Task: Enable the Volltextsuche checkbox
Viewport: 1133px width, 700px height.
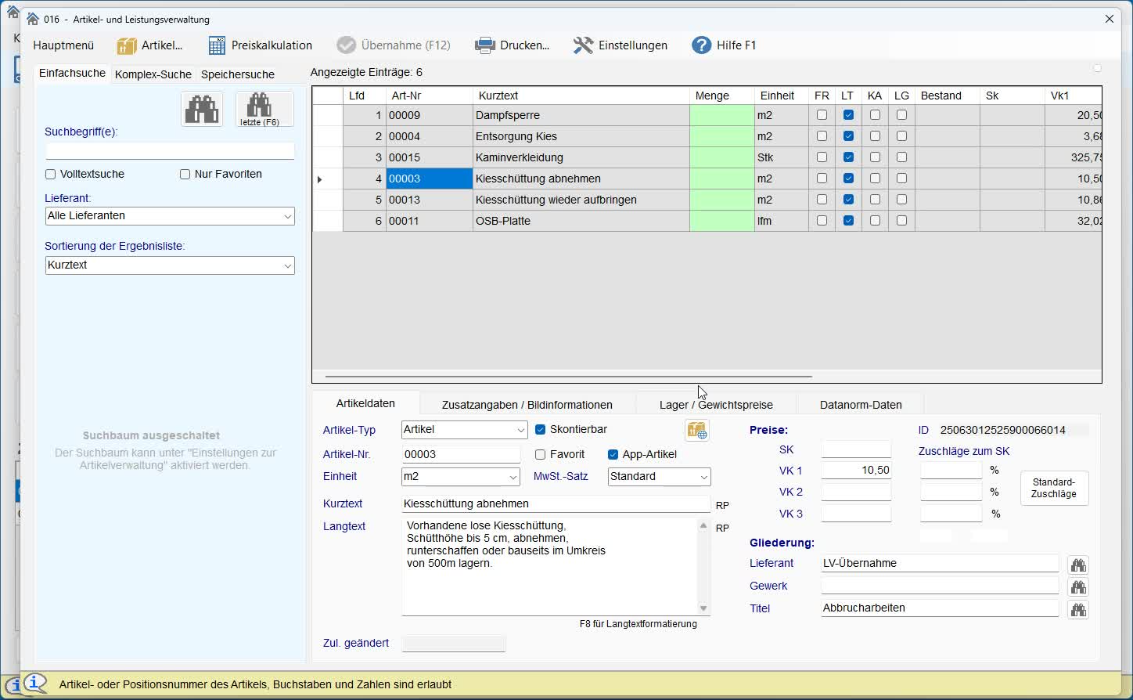Action: pyautogui.click(x=51, y=175)
